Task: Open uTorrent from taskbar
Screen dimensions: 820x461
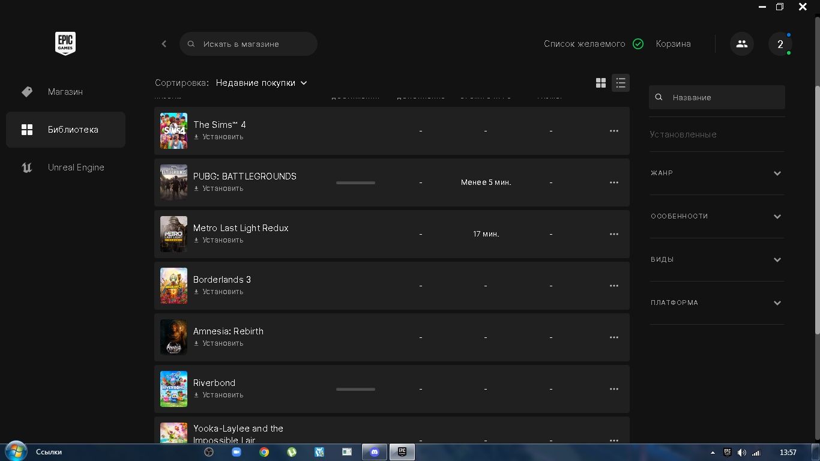Action: (292, 452)
